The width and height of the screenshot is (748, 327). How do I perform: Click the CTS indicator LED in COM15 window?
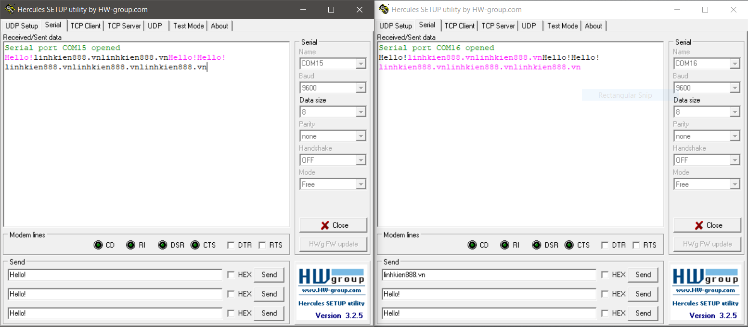coord(195,245)
